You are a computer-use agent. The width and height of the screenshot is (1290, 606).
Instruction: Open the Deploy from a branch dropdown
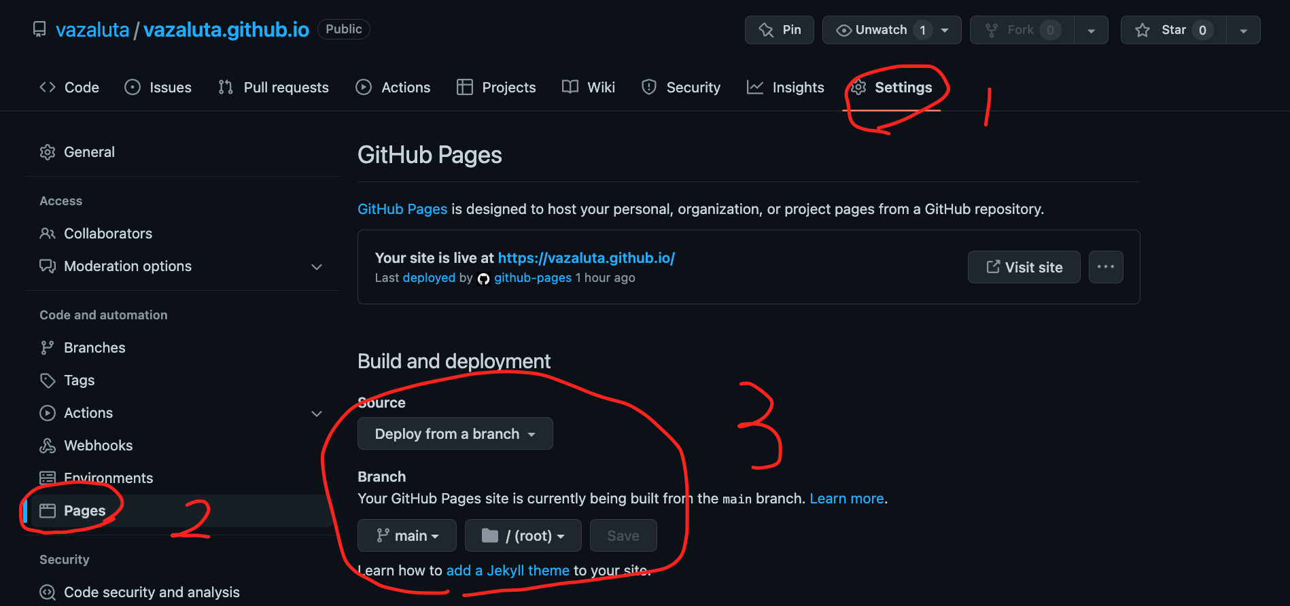tap(455, 433)
